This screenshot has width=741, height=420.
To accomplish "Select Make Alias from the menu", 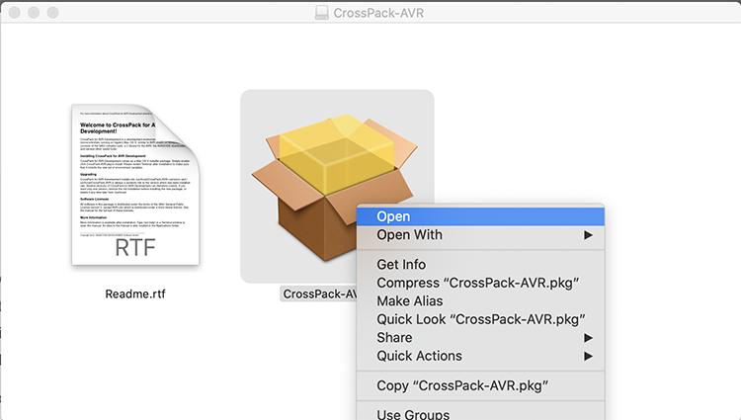I will [x=480, y=301].
